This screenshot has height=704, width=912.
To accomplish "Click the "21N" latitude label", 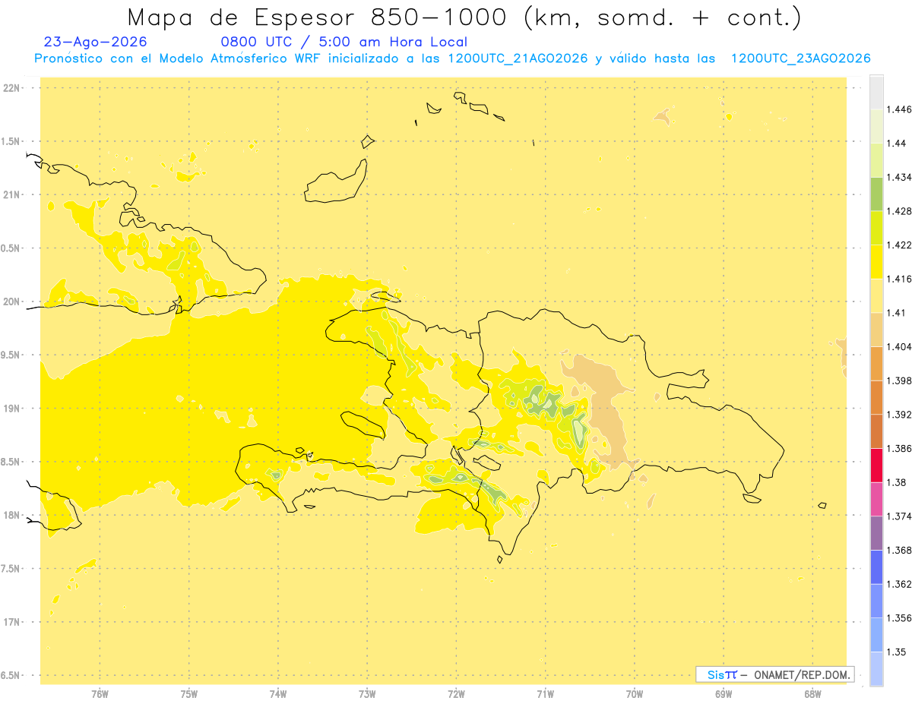I will coord(11,195).
